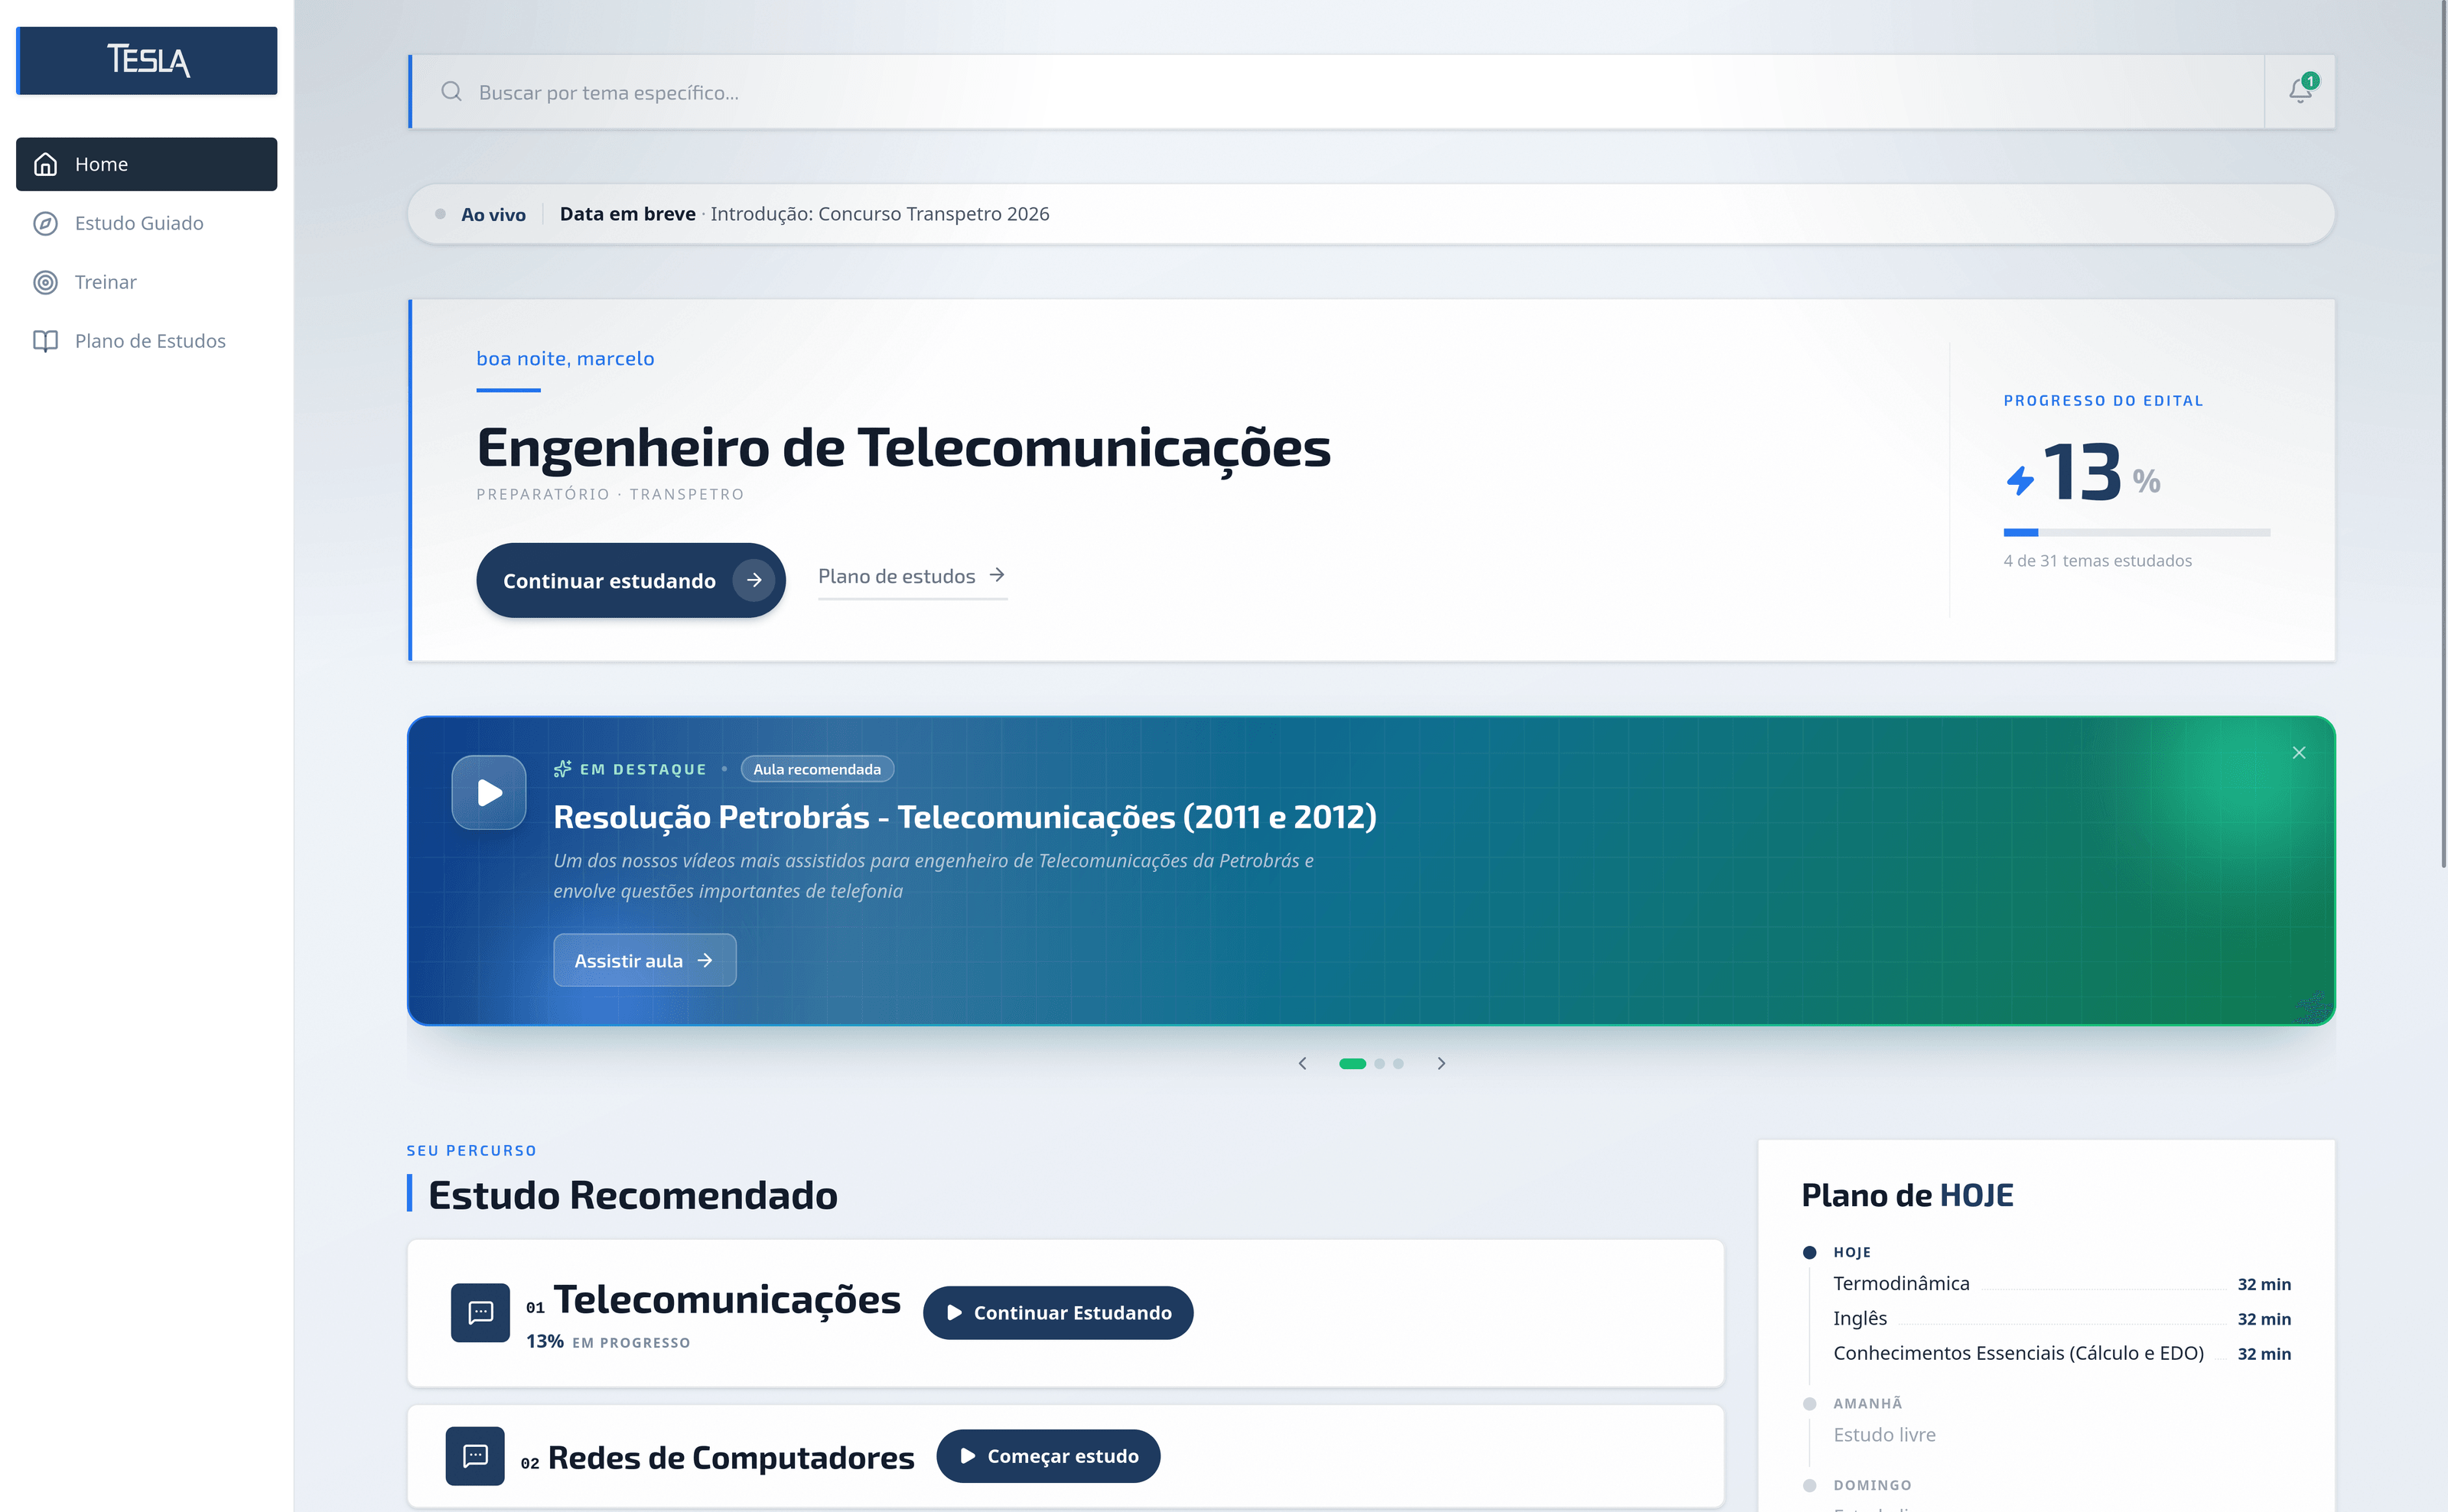Open the Redes de Computadores title
Image resolution: width=2448 pixels, height=1512 pixels.
tap(731, 1457)
